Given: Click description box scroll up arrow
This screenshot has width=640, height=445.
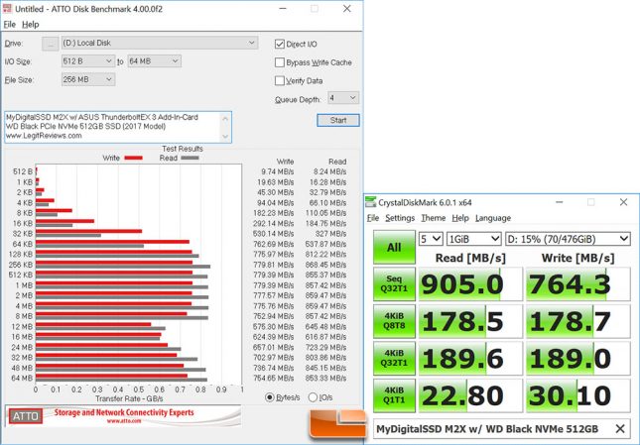Looking at the screenshot, I should pyautogui.click(x=225, y=118).
